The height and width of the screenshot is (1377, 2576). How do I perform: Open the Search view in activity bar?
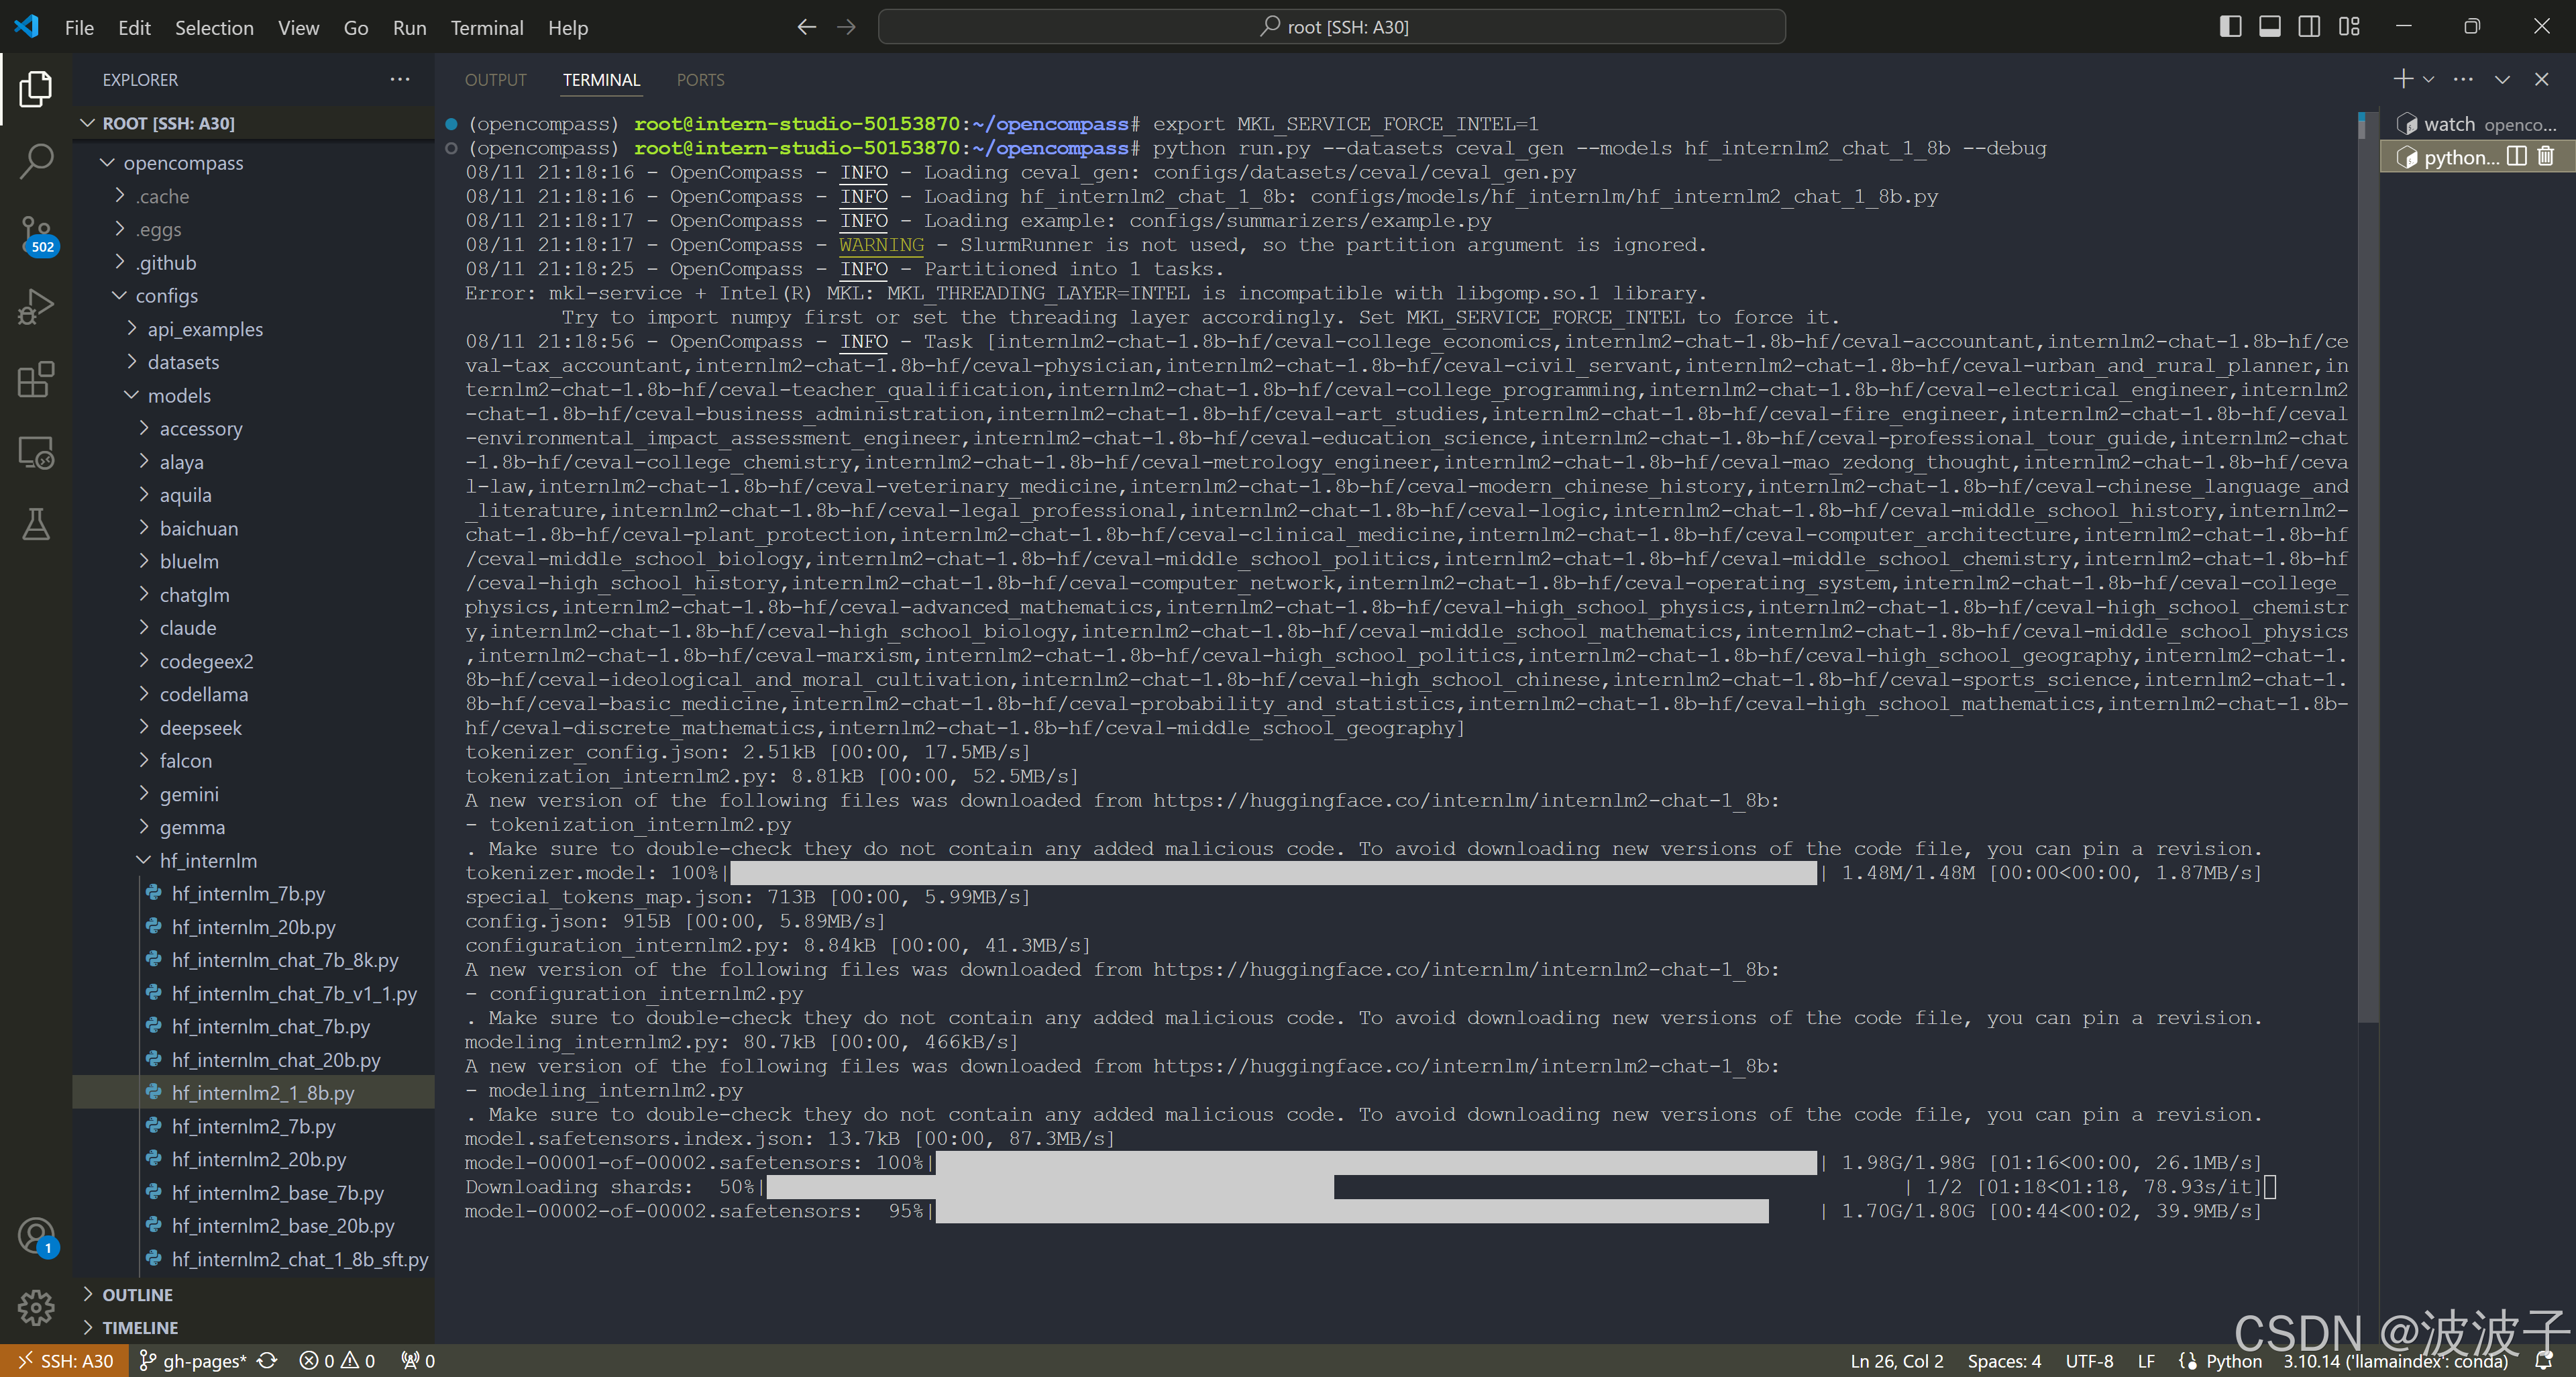click(x=36, y=160)
